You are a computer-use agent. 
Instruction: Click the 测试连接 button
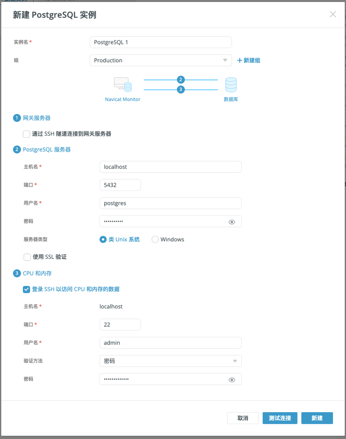(280, 418)
